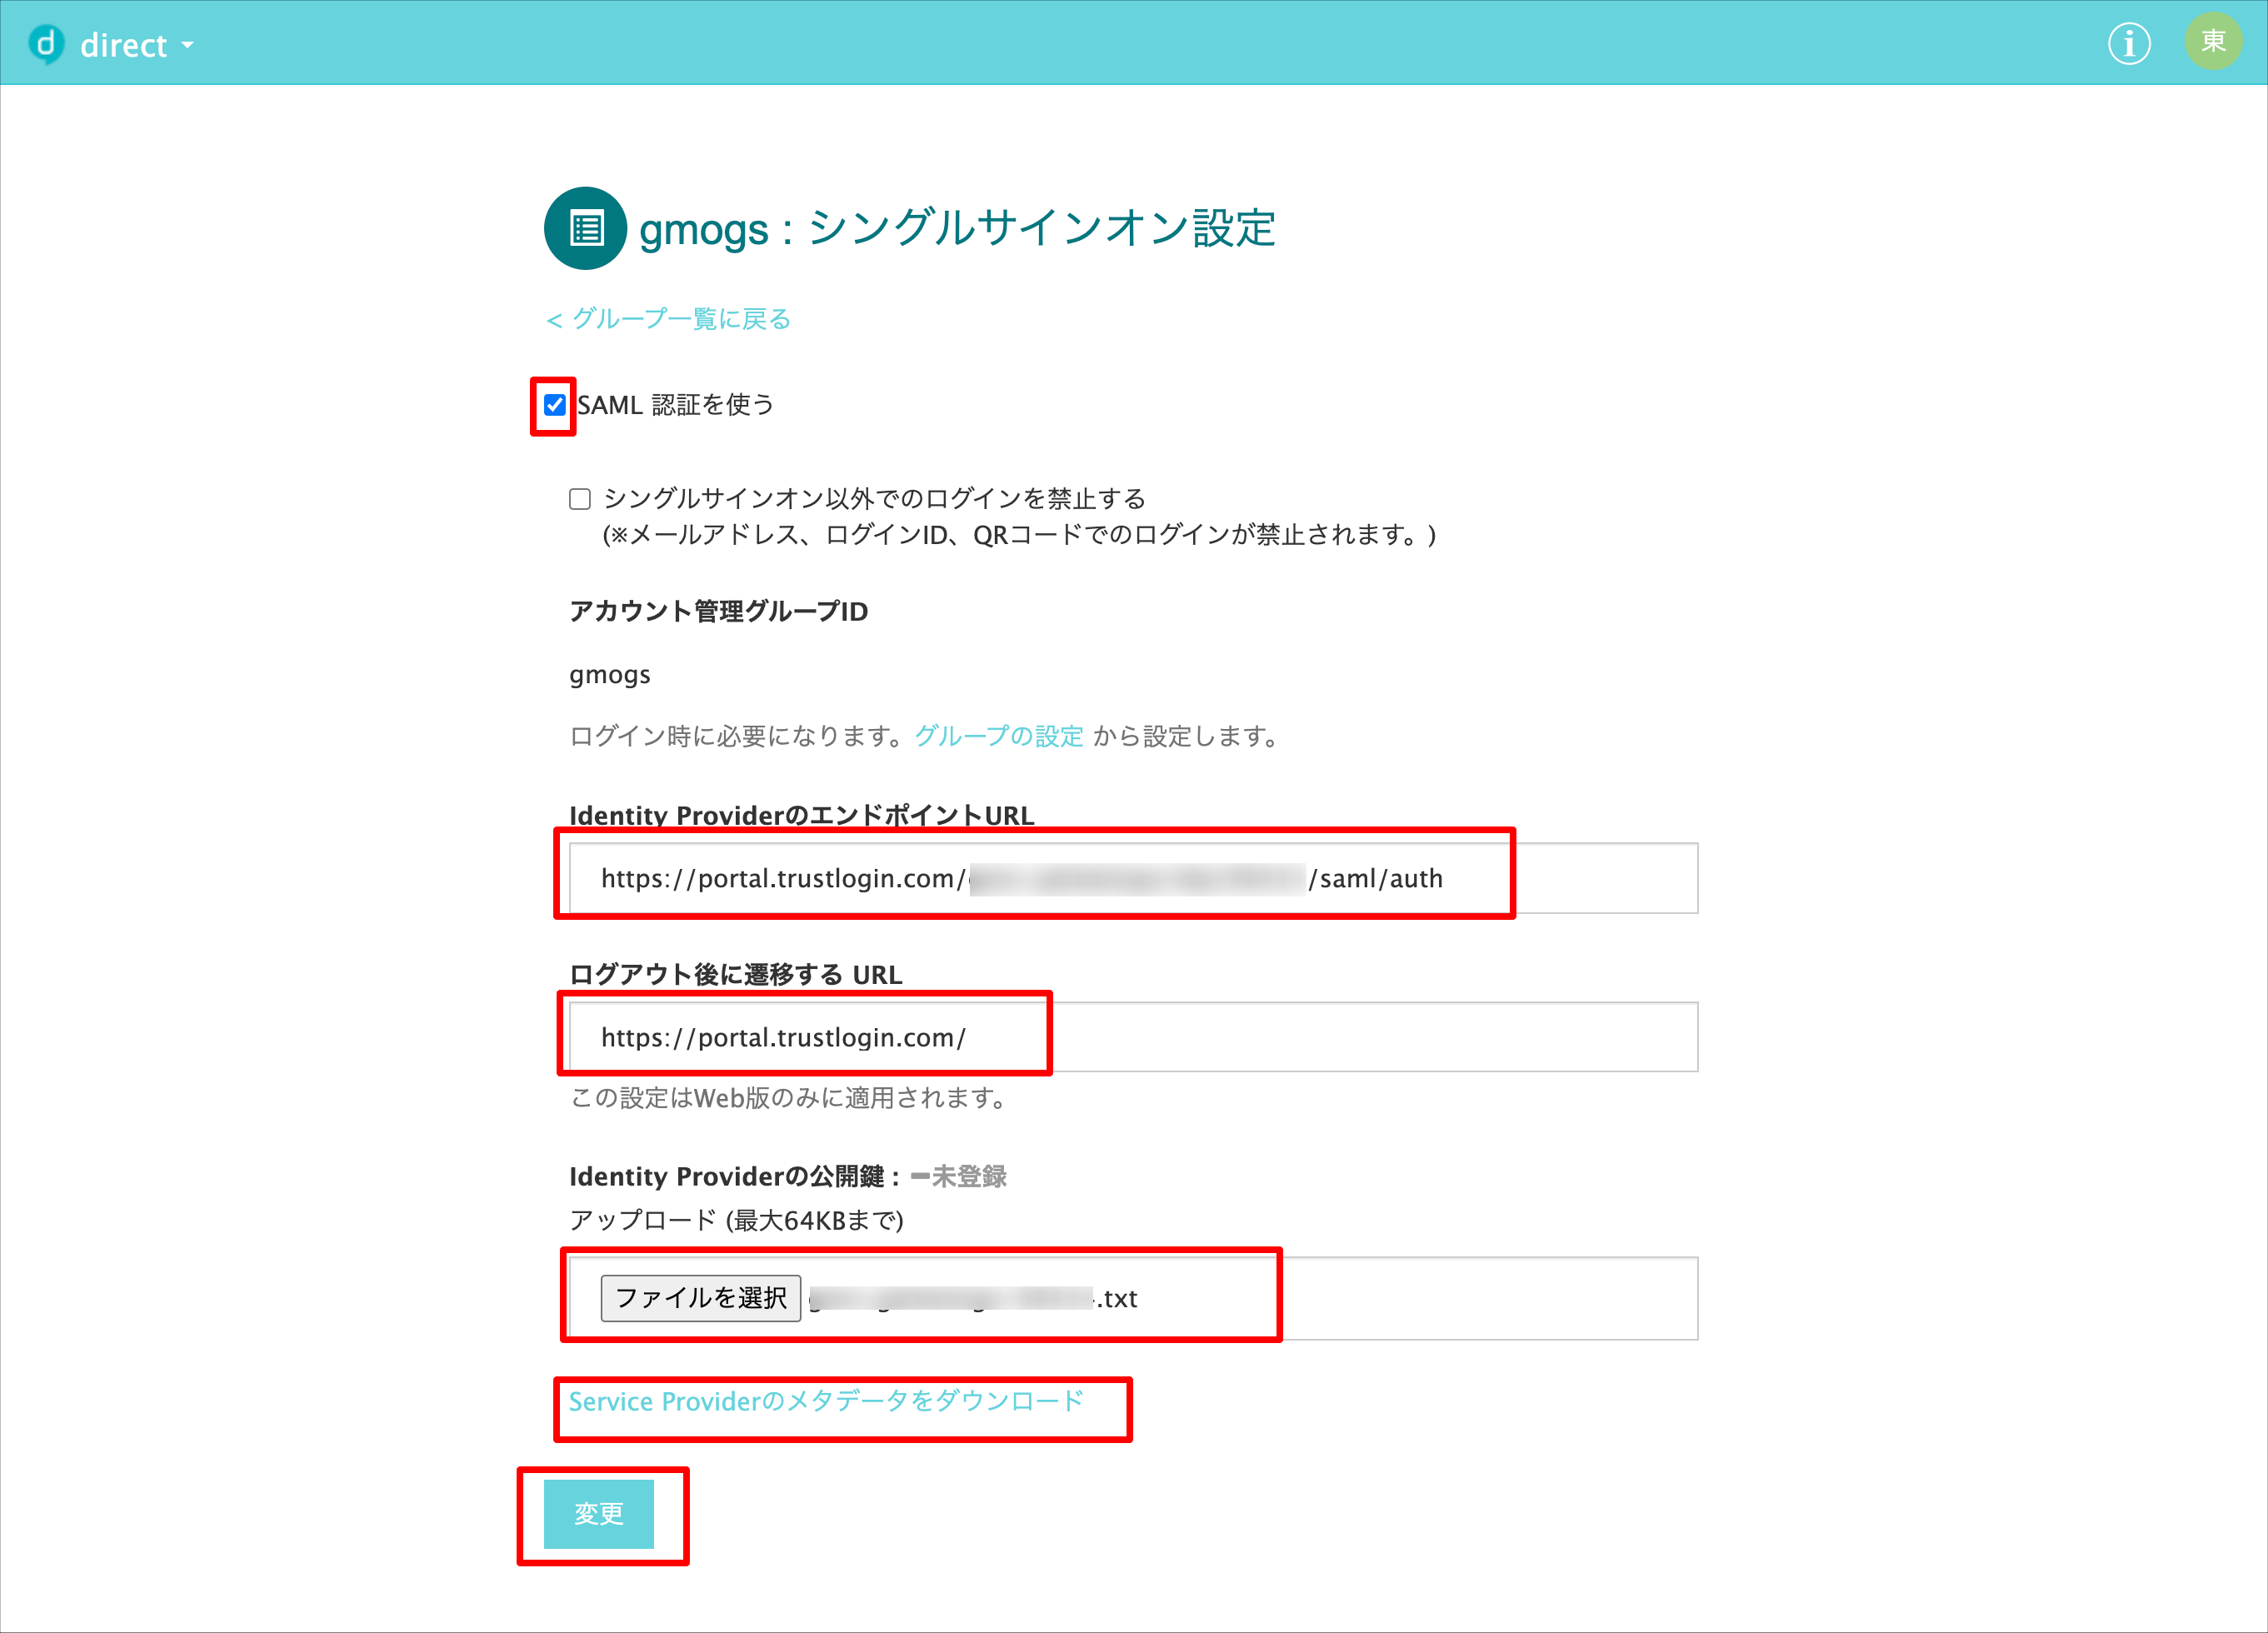Click the この設定はWeb版のみに適用されます note
The width and height of the screenshot is (2268, 1633).
789,1098
